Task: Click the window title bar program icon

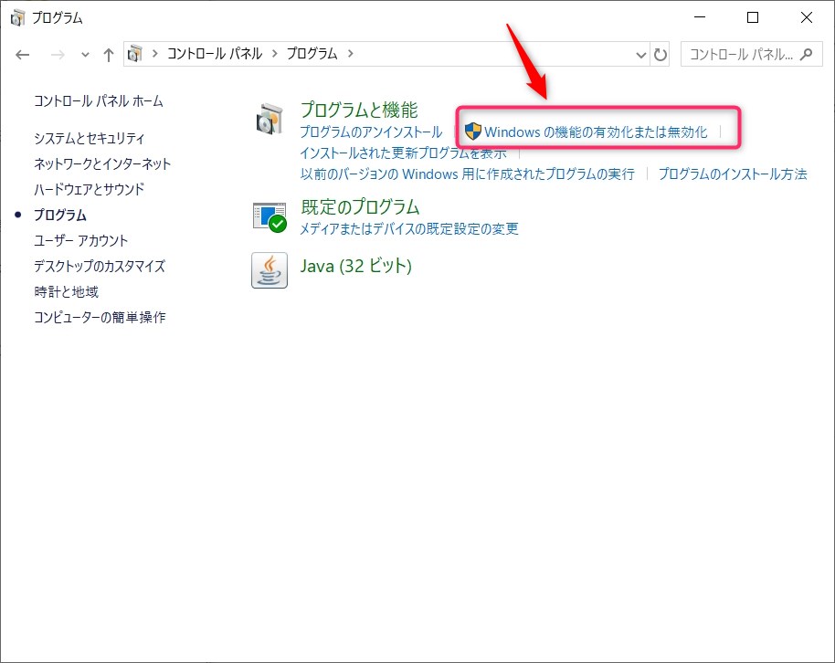Action: [x=17, y=17]
